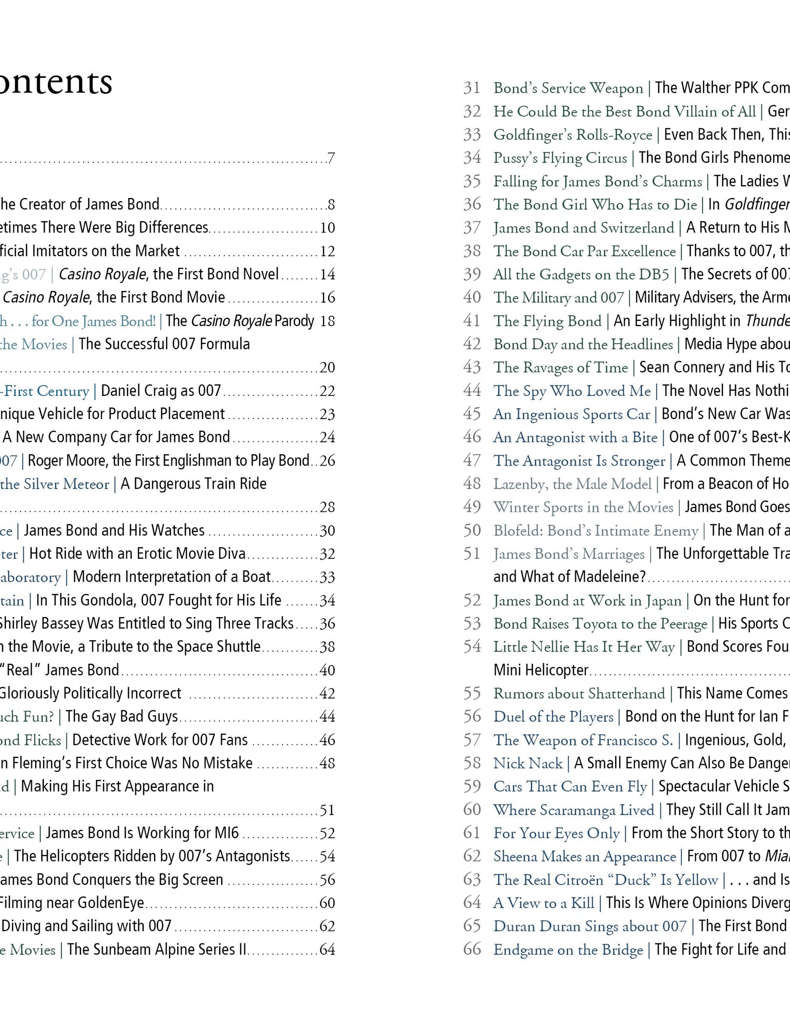The width and height of the screenshot is (790, 1013).
Task: Click 'The Bond Girl Who Has to Die'
Action: tap(595, 204)
